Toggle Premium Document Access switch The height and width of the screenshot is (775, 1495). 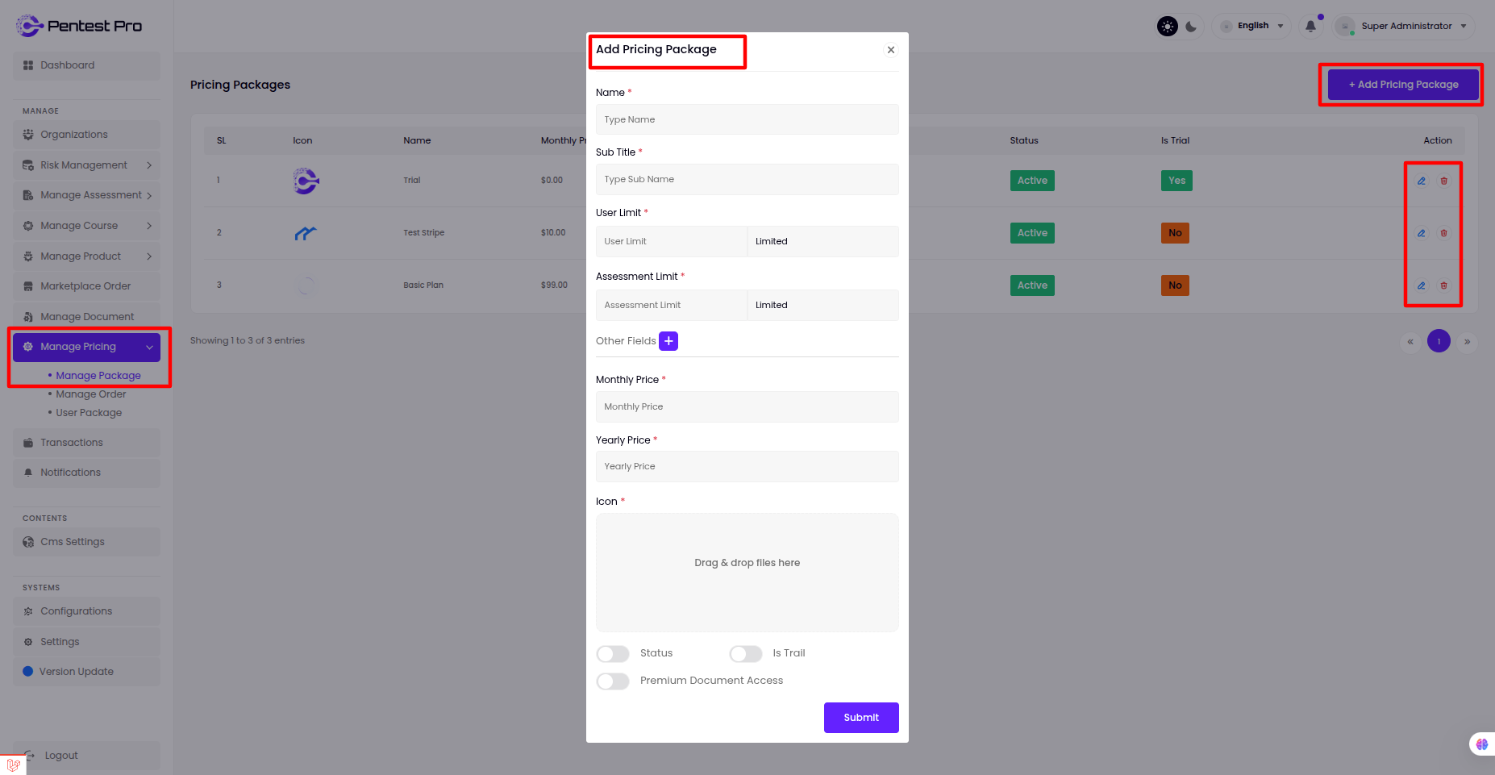(x=613, y=681)
